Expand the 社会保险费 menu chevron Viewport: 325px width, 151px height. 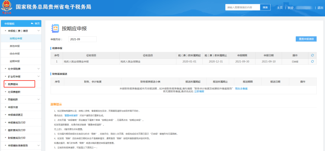pyautogui.click(x=39, y=69)
